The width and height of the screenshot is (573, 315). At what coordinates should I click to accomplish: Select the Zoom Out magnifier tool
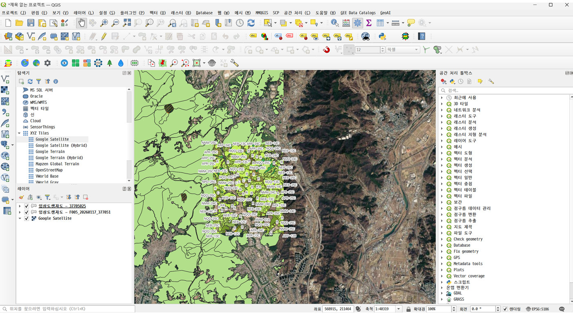[x=115, y=23]
